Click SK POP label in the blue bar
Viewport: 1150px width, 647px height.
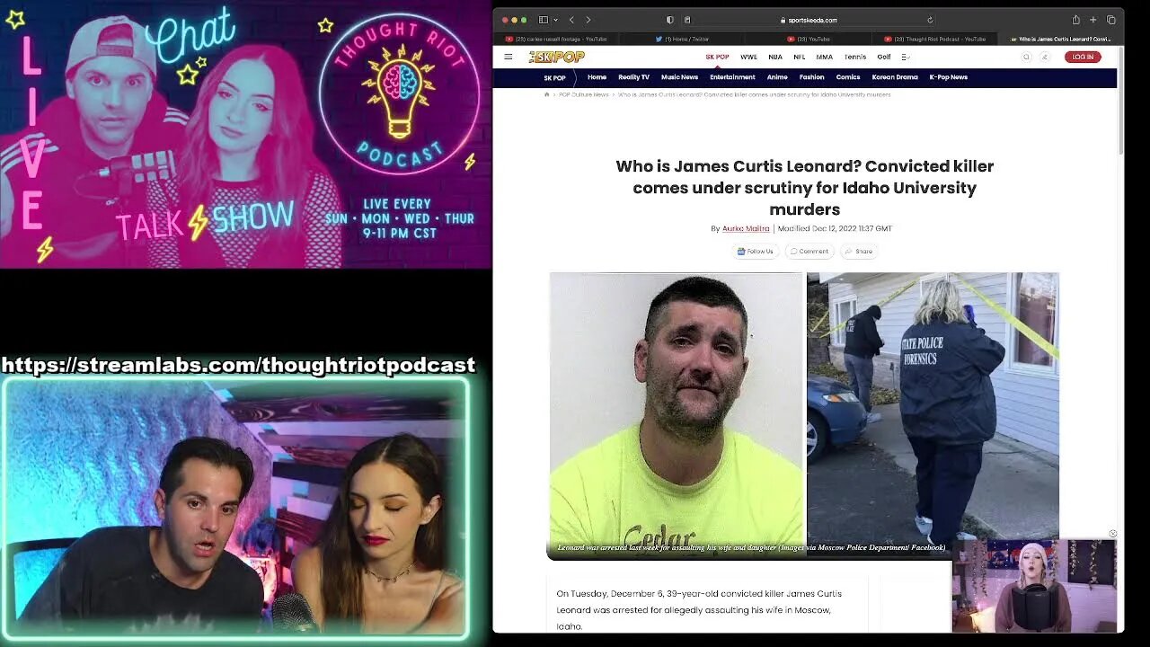pos(554,77)
